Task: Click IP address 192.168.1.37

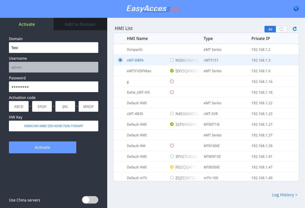Action: tap(262, 135)
